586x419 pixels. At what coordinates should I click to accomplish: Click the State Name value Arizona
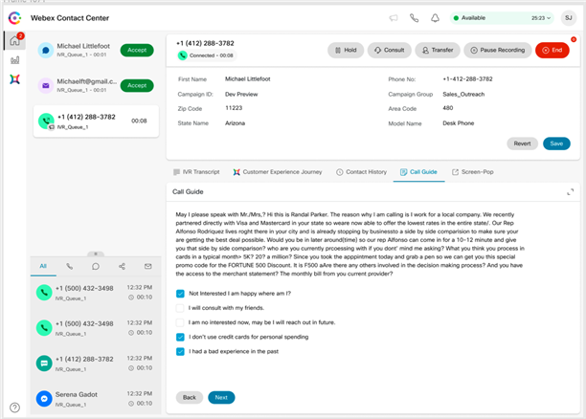(x=236, y=123)
